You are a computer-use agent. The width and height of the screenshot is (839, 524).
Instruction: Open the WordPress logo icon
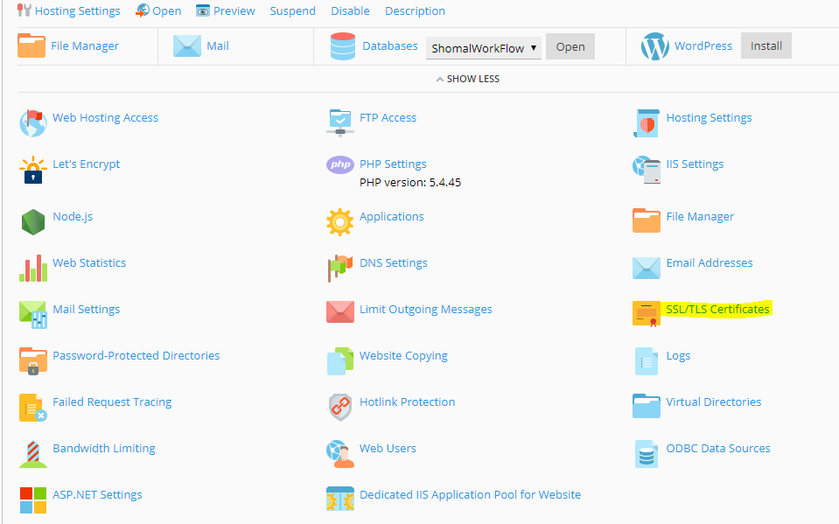tap(654, 46)
